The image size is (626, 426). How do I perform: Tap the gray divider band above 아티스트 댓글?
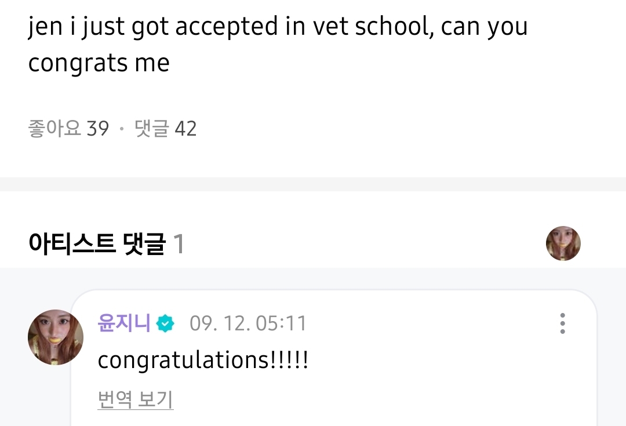(x=313, y=184)
